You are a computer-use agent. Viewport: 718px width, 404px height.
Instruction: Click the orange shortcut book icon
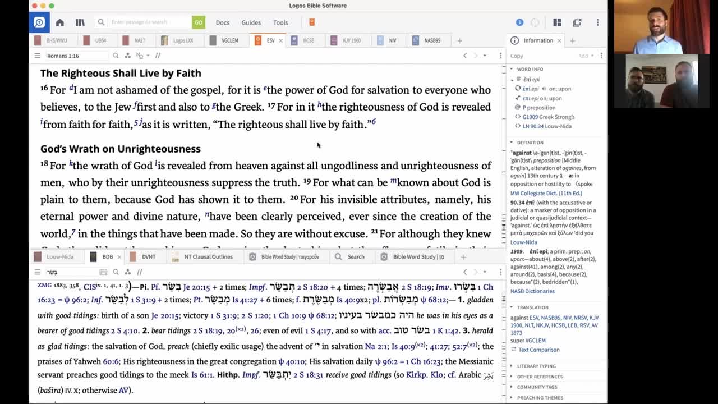point(312,22)
